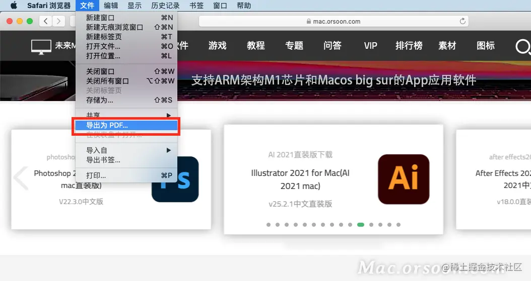
Task: Click the Illustrator Ai app icon
Action: click(x=404, y=179)
